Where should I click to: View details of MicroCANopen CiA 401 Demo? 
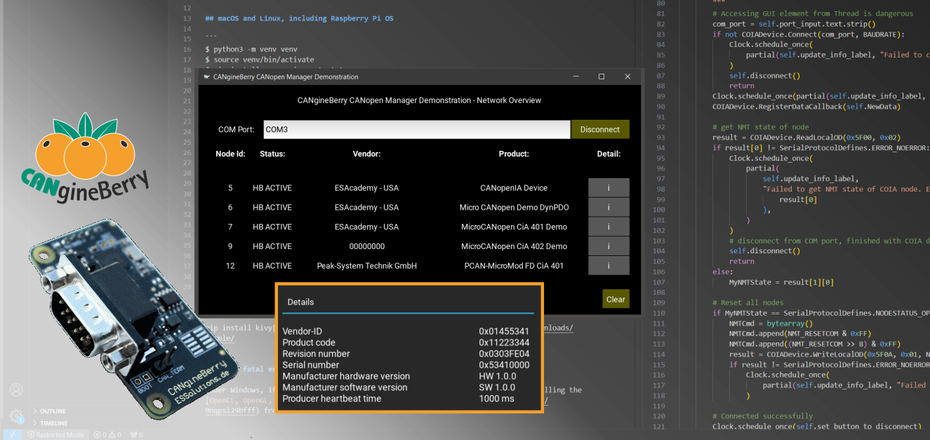click(x=609, y=227)
